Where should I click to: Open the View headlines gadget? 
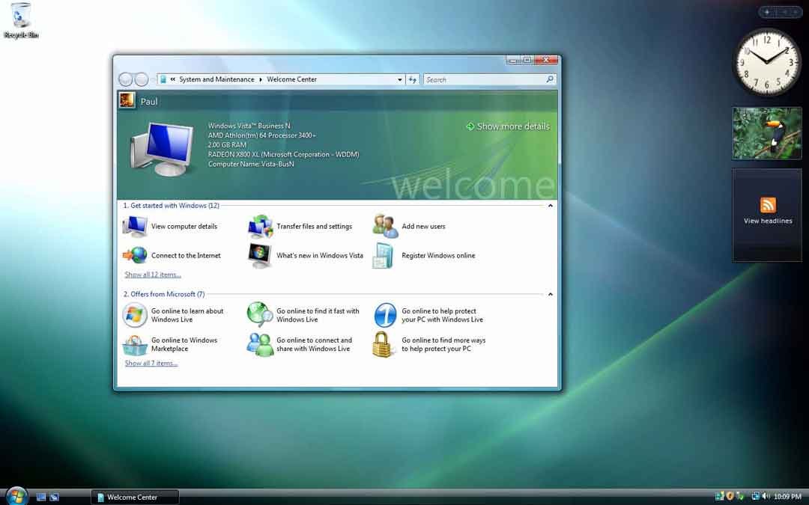click(x=767, y=215)
